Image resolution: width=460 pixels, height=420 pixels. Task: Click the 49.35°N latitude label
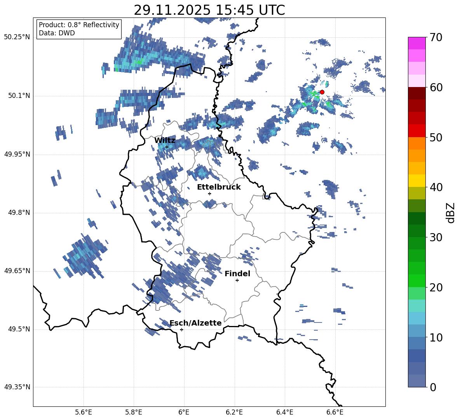(17, 387)
